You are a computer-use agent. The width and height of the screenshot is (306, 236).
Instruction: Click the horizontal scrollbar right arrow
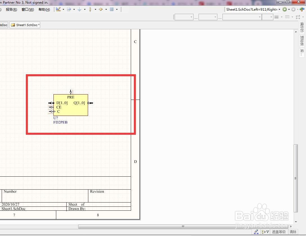click(x=291, y=226)
